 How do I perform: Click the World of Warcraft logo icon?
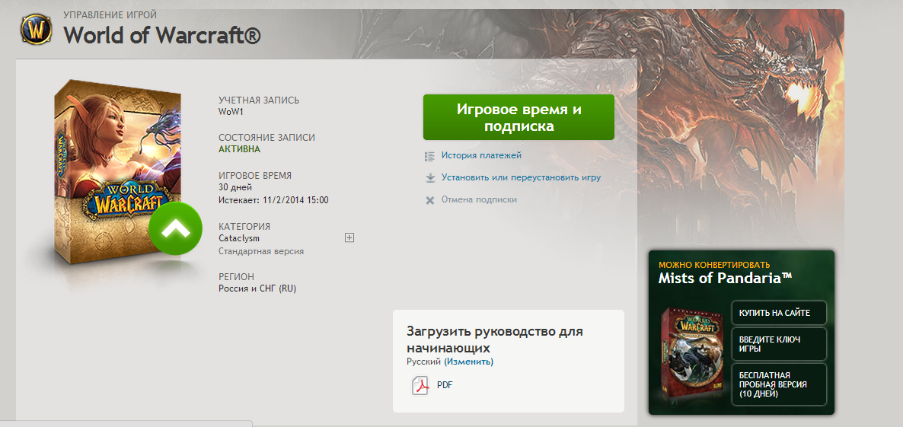pyautogui.click(x=35, y=30)
